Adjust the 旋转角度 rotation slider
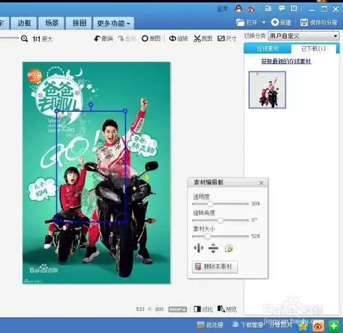This screenshot has width=343, height=333. (220, 220)
